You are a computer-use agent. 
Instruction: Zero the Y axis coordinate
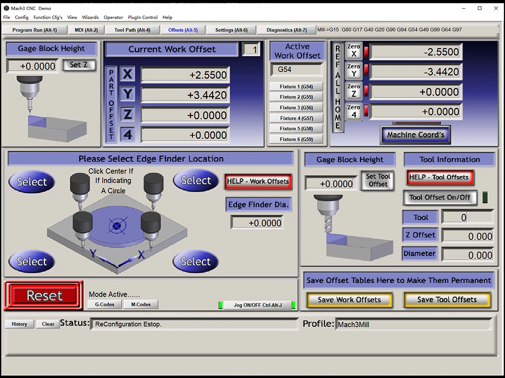353,72
